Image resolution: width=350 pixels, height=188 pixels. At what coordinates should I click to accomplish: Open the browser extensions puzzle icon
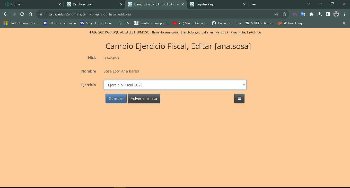pos(311,14)
